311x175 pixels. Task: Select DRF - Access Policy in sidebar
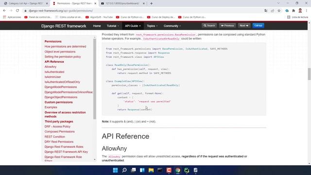(x=57, y=126)
